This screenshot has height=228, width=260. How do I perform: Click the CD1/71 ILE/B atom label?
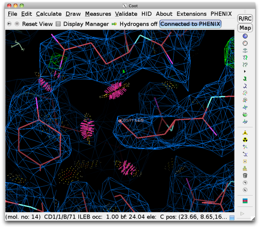[131, 120]
